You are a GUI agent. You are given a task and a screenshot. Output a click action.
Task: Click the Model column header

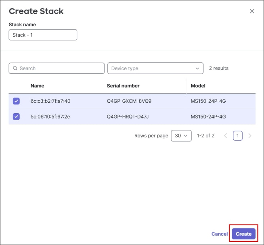click(198, 86)
